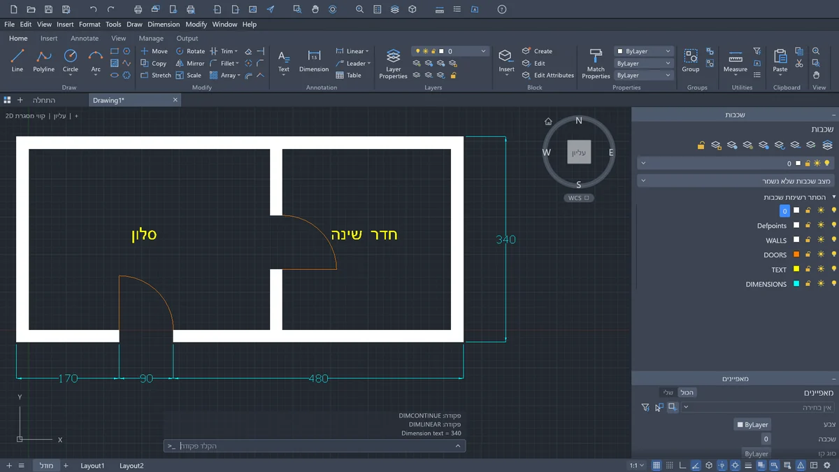This screenshot has height=472, width=839.
Task: Click the Print icon in quick toolbar
Action: [x=138, y=9]
